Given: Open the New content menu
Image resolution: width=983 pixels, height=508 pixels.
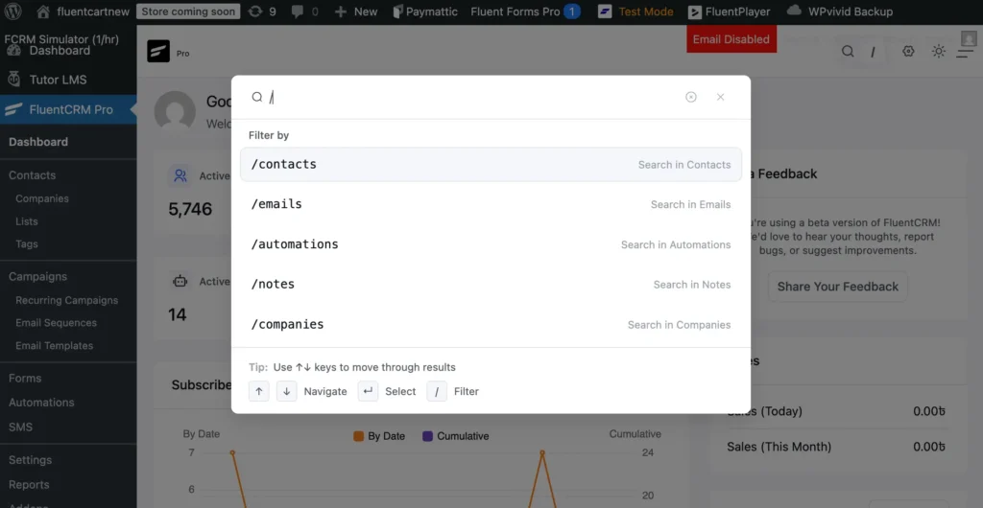Looking at the screenshot, I should [x=355, y=12].
